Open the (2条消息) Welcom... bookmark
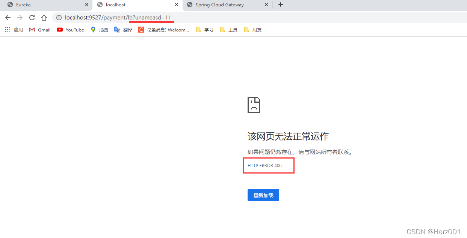This screenshot has height=238, width=467. [x=164, y=30]
